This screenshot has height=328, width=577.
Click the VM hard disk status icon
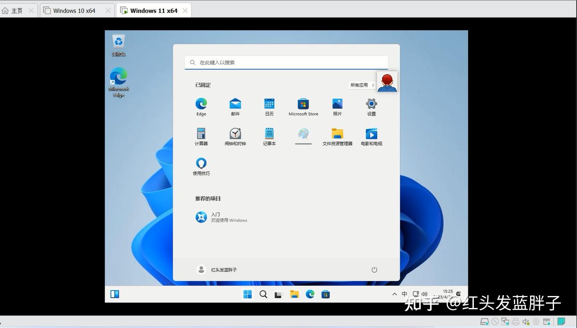[x=485, y=322]
